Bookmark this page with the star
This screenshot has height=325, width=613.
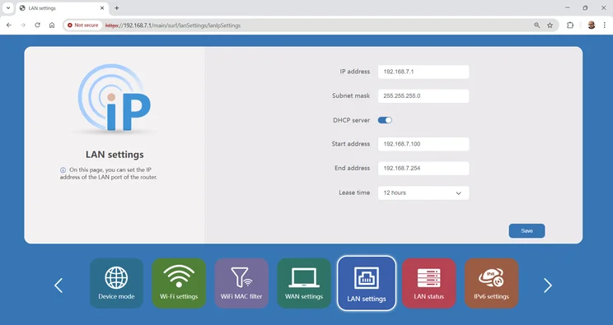coord(550,25)
